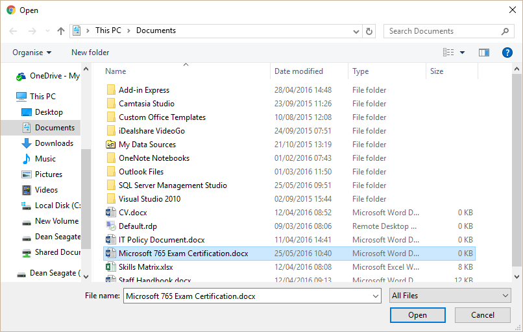Sort by Date modified column header
The image size is (523, 332).
(298, 71)
